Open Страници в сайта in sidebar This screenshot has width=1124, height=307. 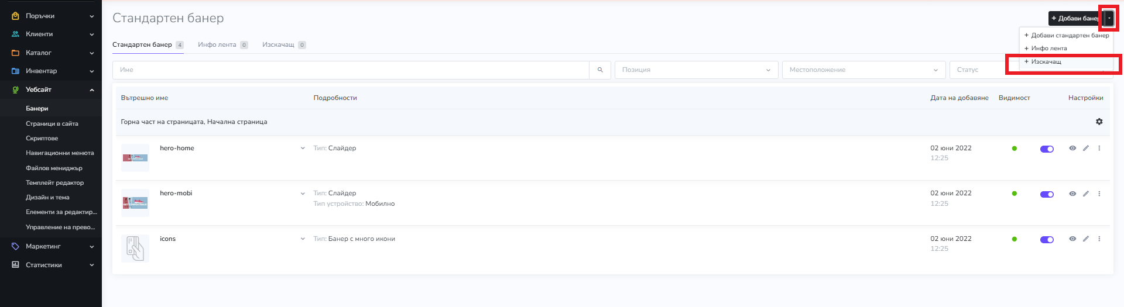point(52,124)
